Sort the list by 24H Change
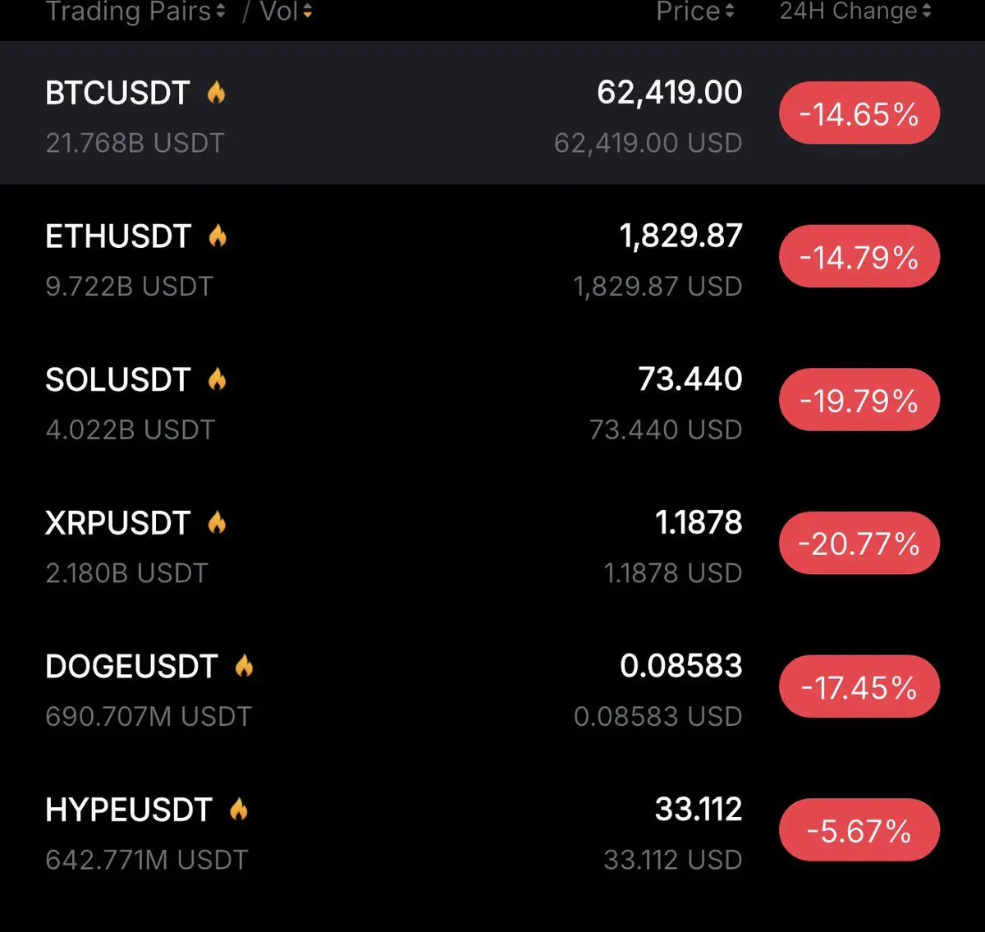Screen dimensions: 985x932 (854, 11)
